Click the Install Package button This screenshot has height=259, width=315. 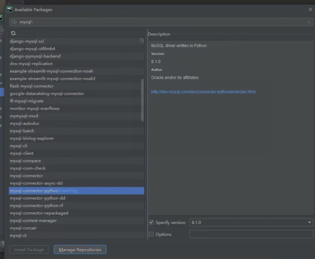pos(29,250)
